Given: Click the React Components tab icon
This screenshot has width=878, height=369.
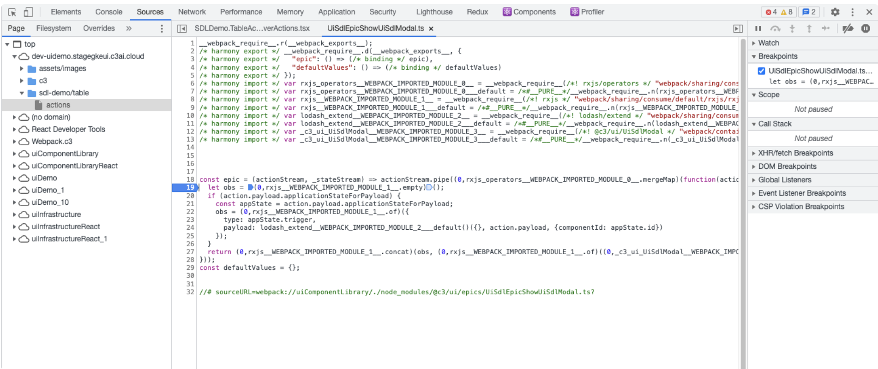Looking at the screenshot, I should coord(507,12).
